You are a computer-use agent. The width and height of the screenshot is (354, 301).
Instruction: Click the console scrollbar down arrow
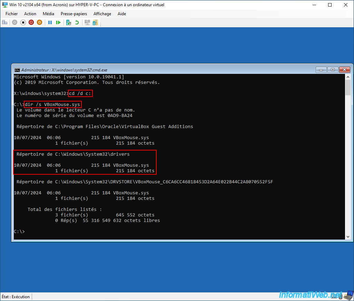coord(348,237)
